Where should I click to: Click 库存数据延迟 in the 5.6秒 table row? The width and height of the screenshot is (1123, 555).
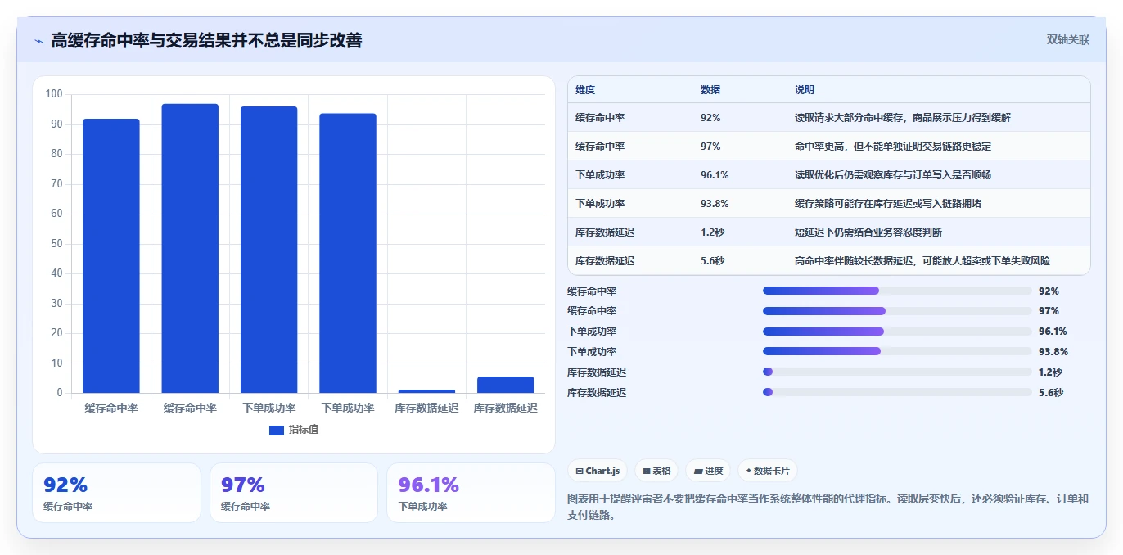point(605,261)
